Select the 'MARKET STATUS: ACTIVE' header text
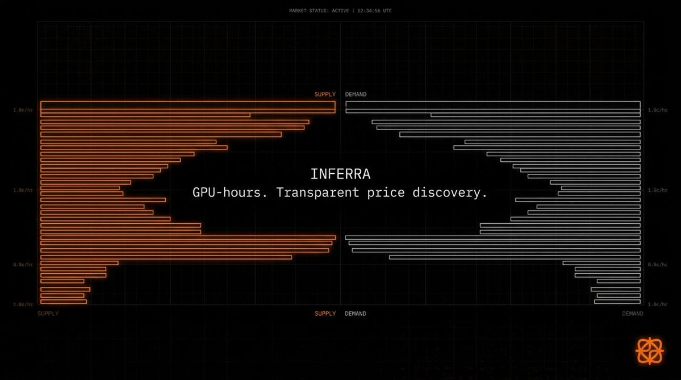 coord(319,10)
